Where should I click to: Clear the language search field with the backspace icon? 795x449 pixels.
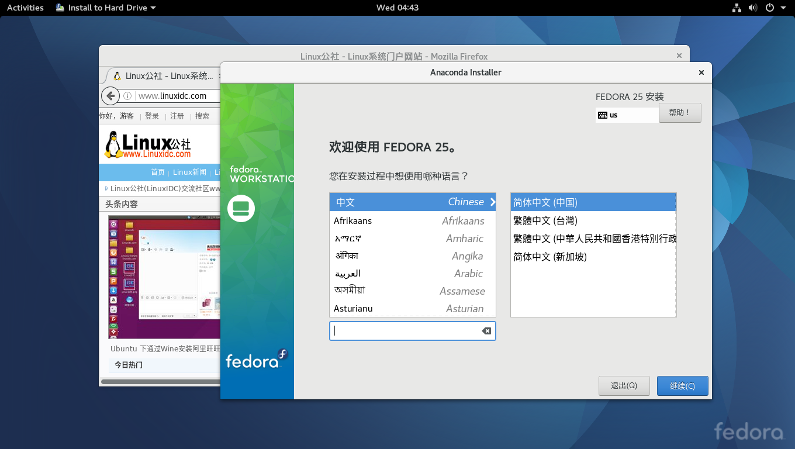[486, 331]
